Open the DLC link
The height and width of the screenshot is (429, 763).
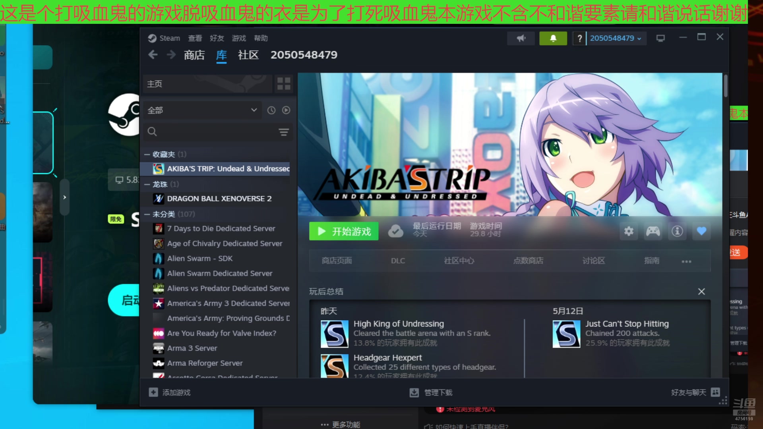[398, 261]
